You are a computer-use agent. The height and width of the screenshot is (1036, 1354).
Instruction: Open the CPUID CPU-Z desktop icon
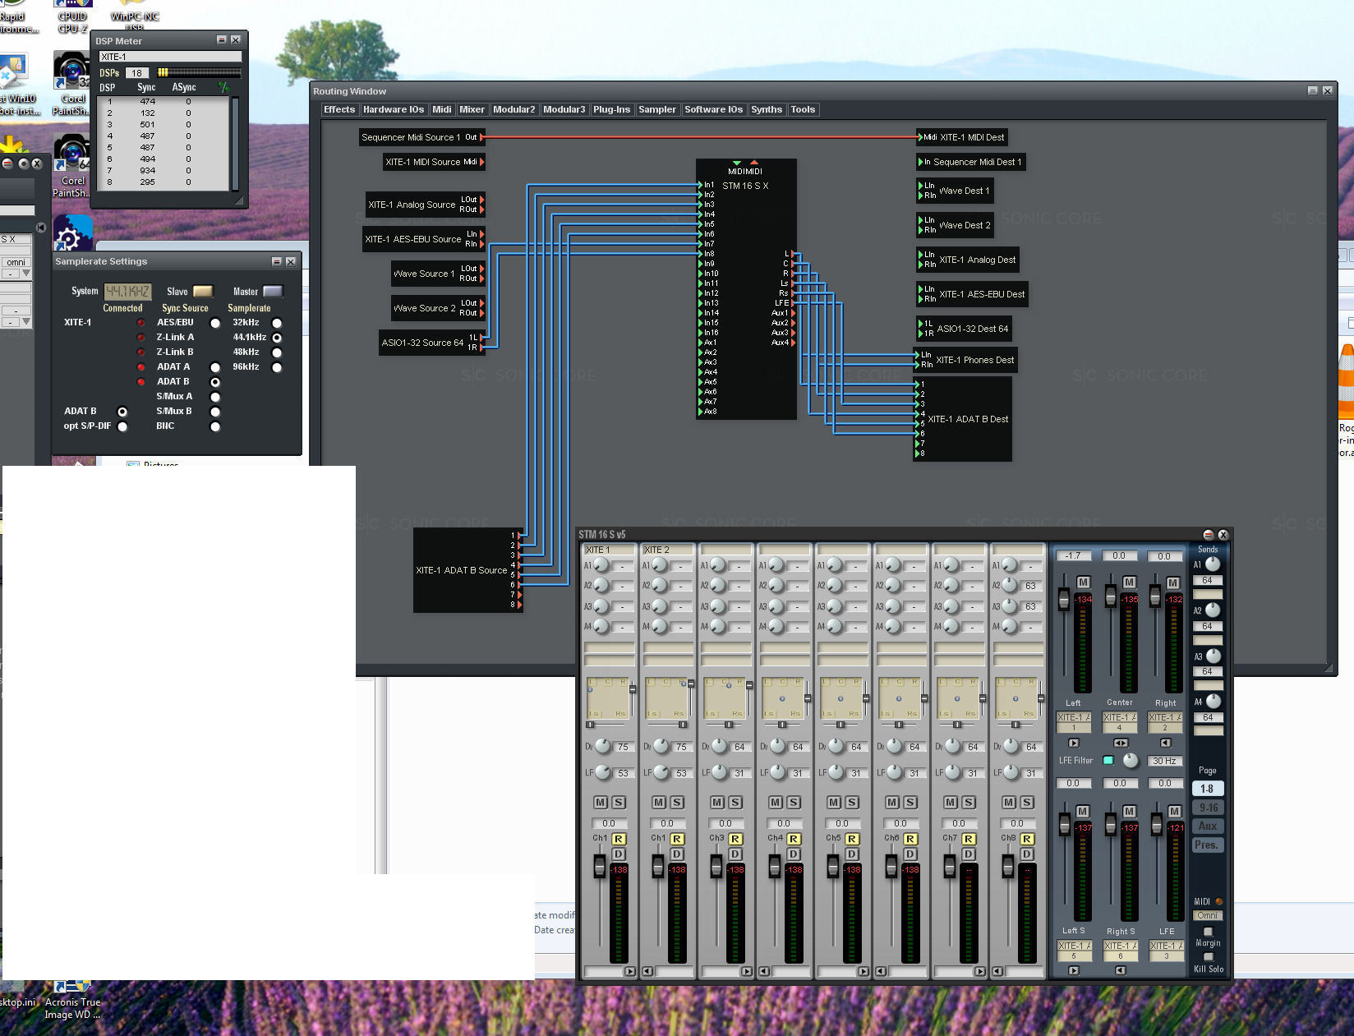point(72,16)
